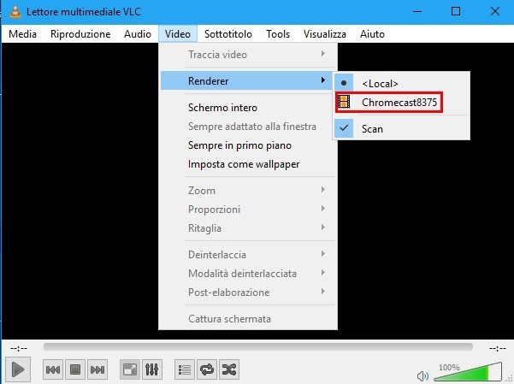The image size is (514, 384).
Task: Click the Stop playback icon
Action: pos(74,370)
